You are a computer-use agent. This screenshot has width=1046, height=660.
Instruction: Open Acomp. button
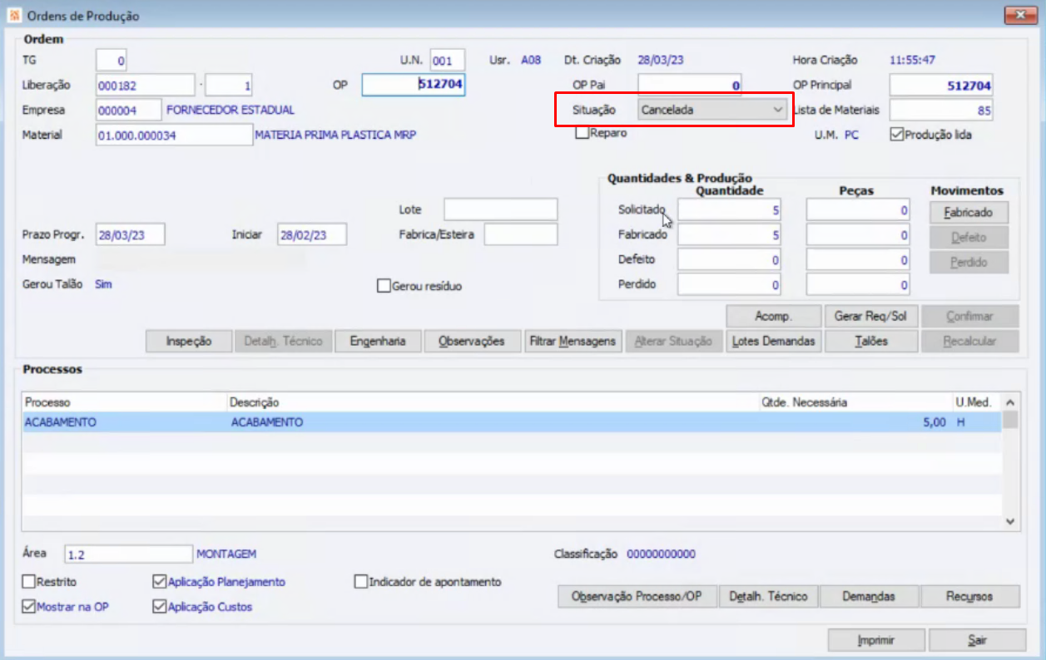point(774,317)
